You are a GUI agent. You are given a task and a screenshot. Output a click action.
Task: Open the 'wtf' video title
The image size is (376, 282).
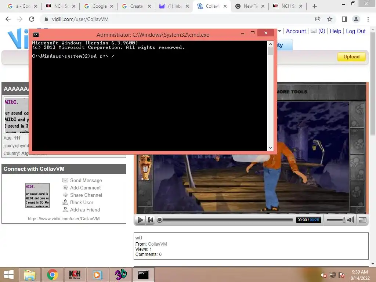[138, 238]
